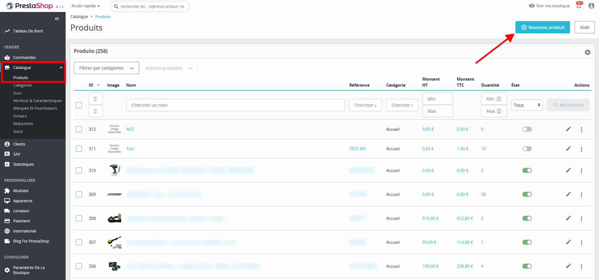Screen dimensions: 599x280
Task: Open more actions menu for product 308
Action: click(581, 219)
